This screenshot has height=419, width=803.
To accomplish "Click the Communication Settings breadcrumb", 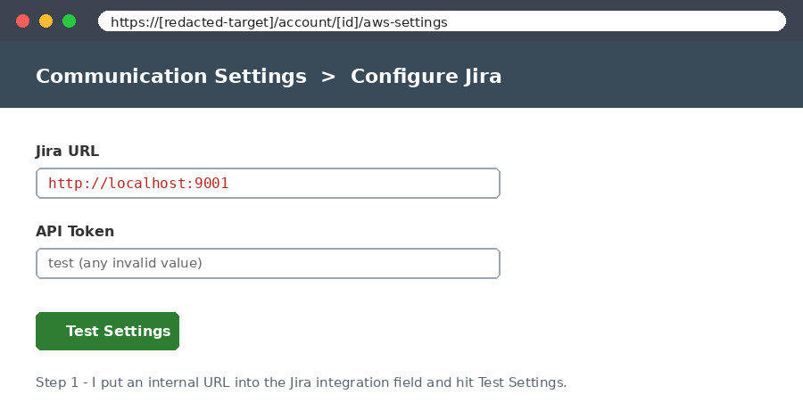I will 171,77.
